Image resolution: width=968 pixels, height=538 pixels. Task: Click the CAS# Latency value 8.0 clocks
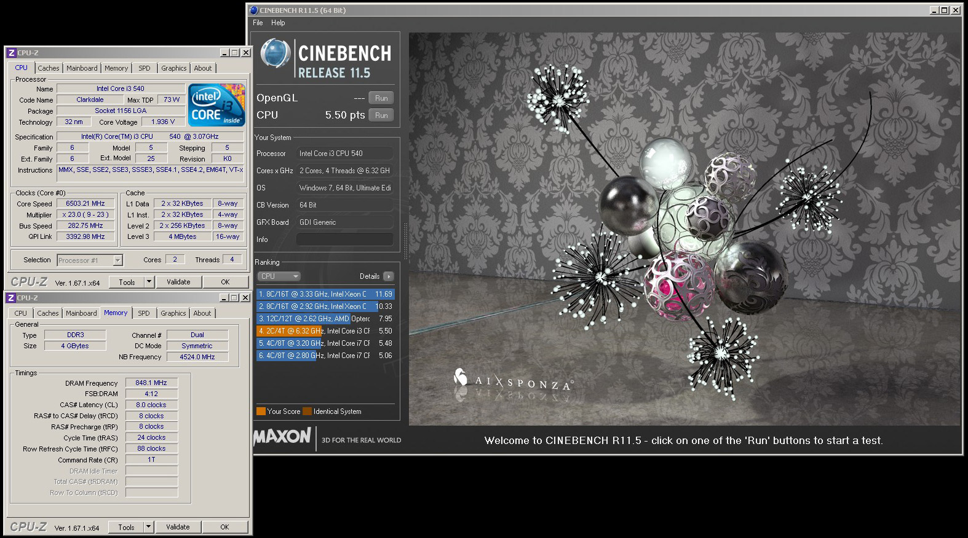151,405
